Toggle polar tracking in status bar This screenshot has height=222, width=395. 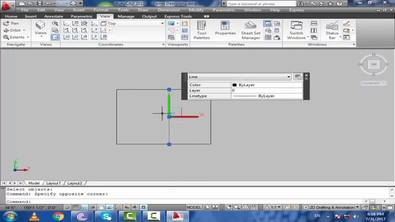click(x=93, y=207)
